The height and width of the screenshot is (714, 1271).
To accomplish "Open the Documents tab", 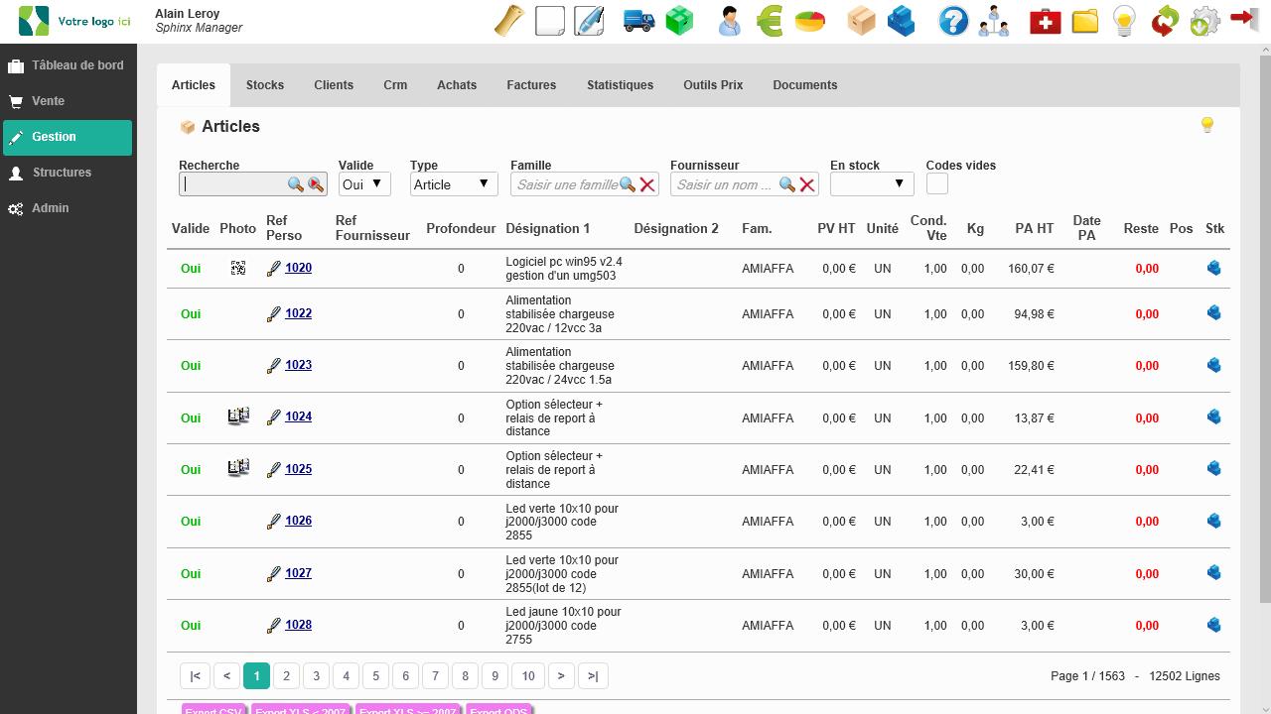I will coord(805,85).
